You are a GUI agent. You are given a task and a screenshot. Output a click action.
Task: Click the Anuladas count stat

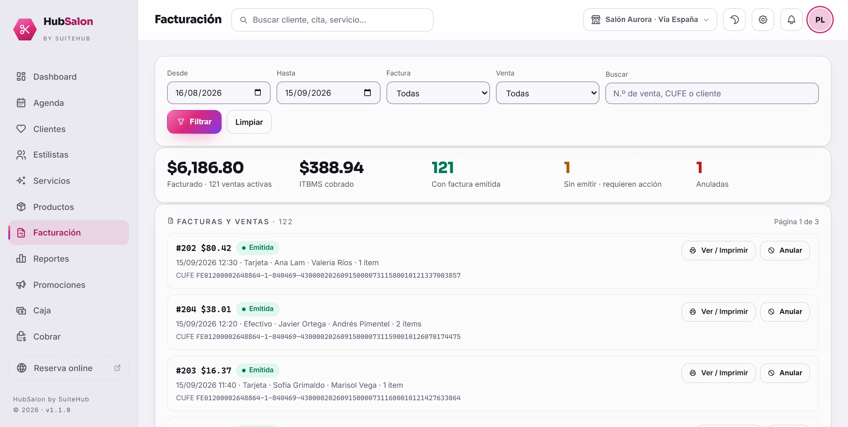699,168
